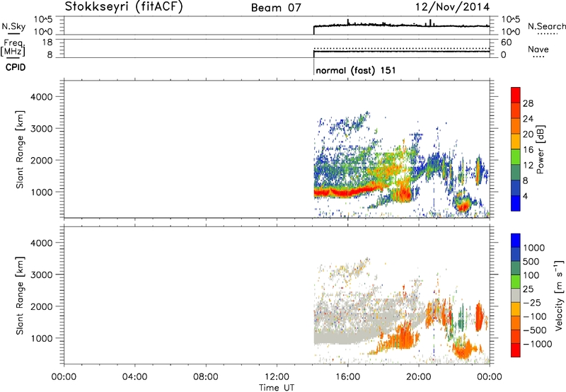Click the Stokkseyri (fitACF) plot title

point(124,7)
